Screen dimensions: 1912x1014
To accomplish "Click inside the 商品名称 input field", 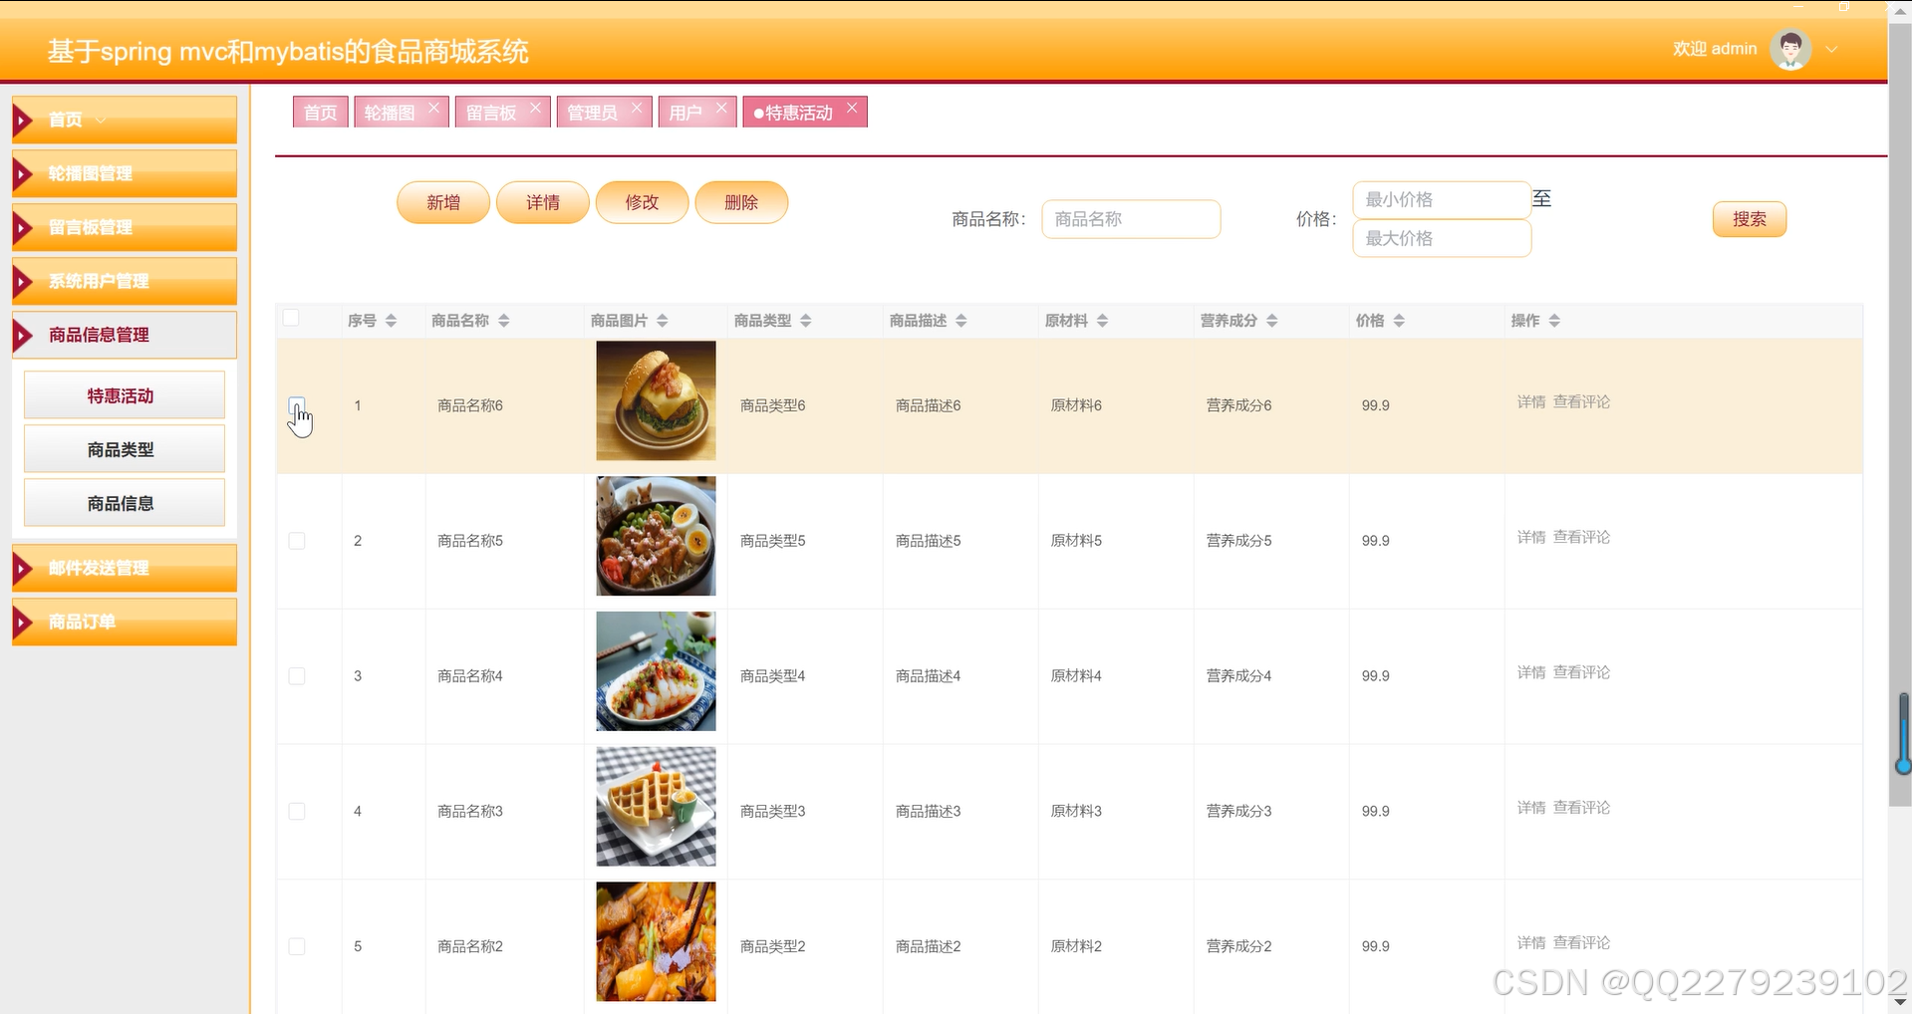I will [x=1131, y=219].
